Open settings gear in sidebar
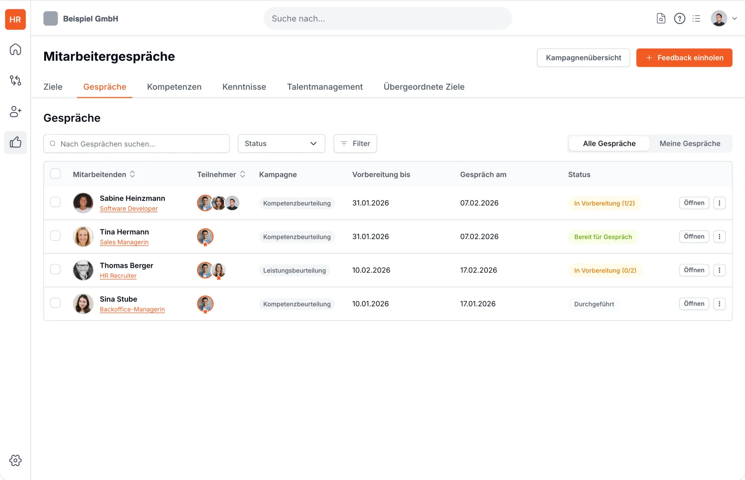The height and width of the screenshot is (480, 745). [15, 460]
